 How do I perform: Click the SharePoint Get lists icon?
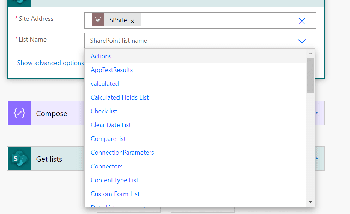coord(19,159)
